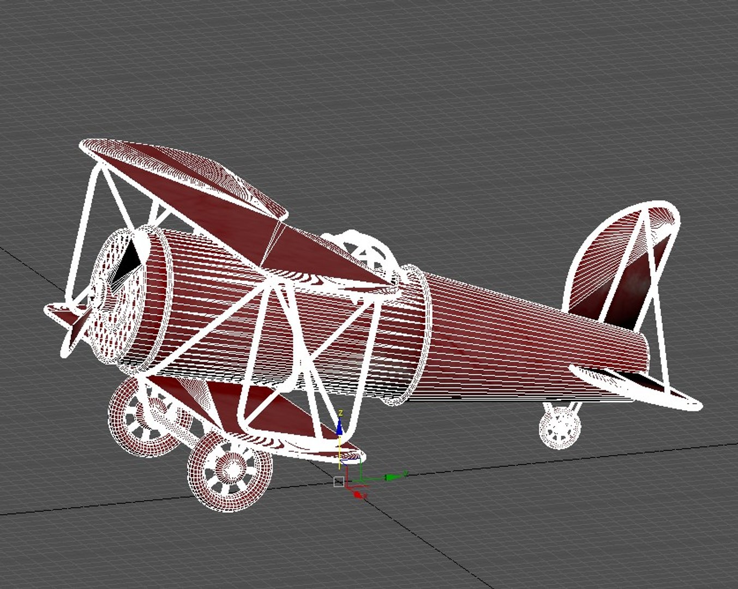Viewport: 738px width, 589px height.
Task: Select the green Y-axis arrow of the gizmo
Action: 394,476
